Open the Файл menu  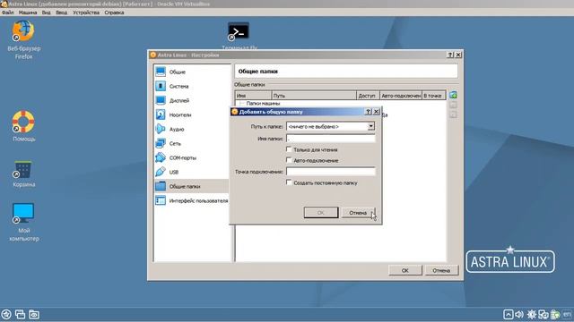[7, 13]
